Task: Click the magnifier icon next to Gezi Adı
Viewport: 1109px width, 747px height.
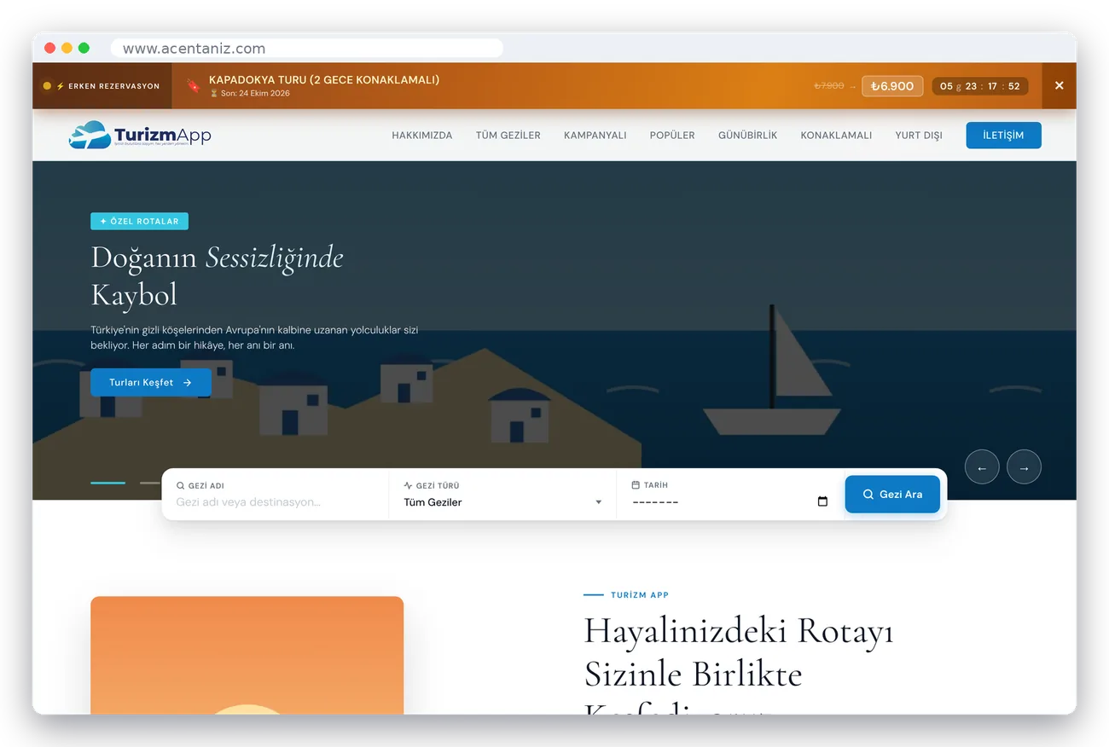Action: tap(180, 485)
